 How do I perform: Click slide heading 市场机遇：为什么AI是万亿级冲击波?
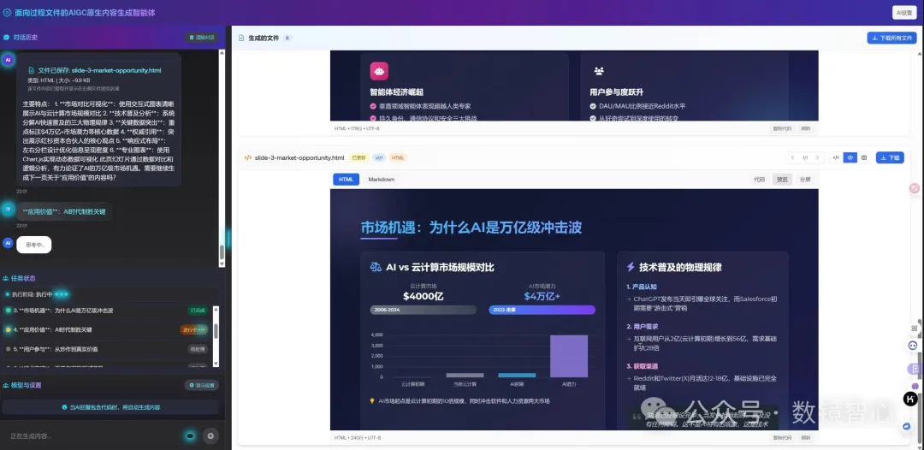471,227
